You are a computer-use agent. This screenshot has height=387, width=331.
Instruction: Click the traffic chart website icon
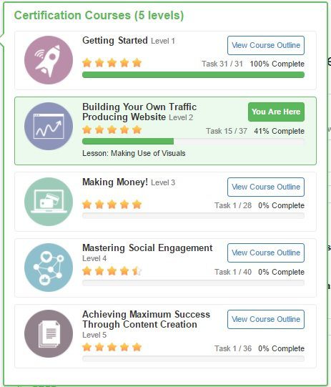[x=49, y=127]
